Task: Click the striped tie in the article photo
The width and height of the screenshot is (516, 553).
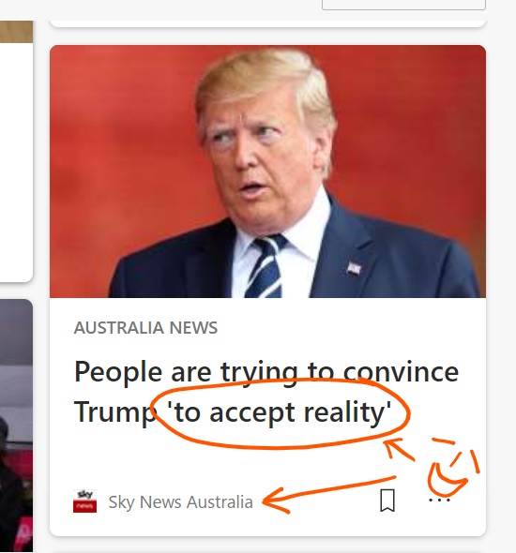Action: 266,267
